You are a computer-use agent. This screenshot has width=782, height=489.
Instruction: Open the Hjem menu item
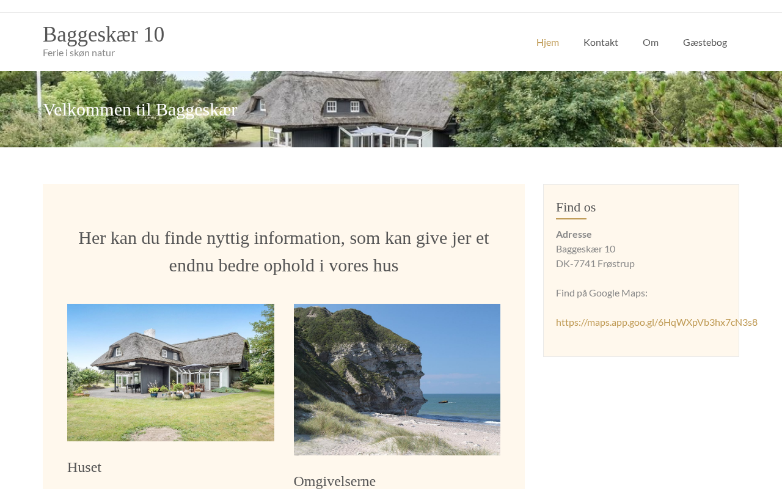[x=547, y=42]
